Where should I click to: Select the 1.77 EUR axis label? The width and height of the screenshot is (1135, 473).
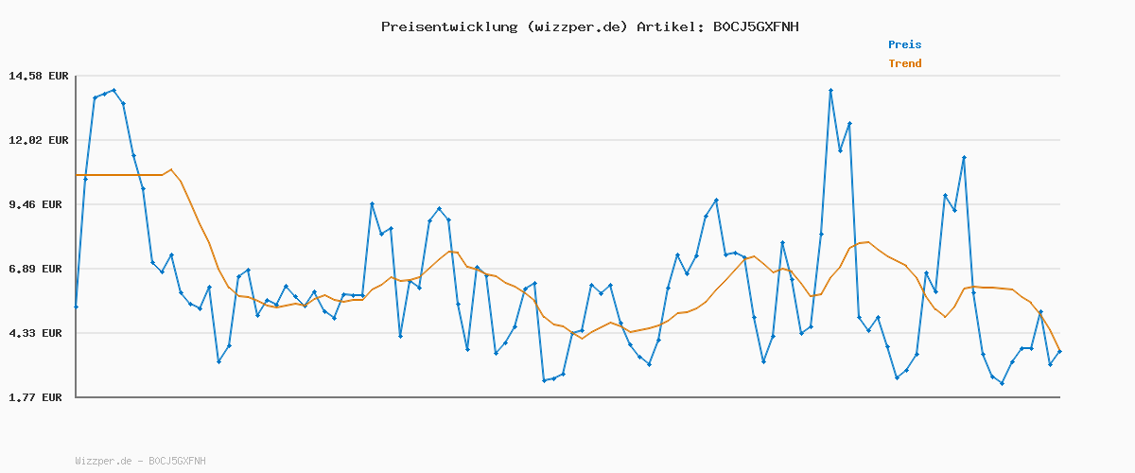39,397
